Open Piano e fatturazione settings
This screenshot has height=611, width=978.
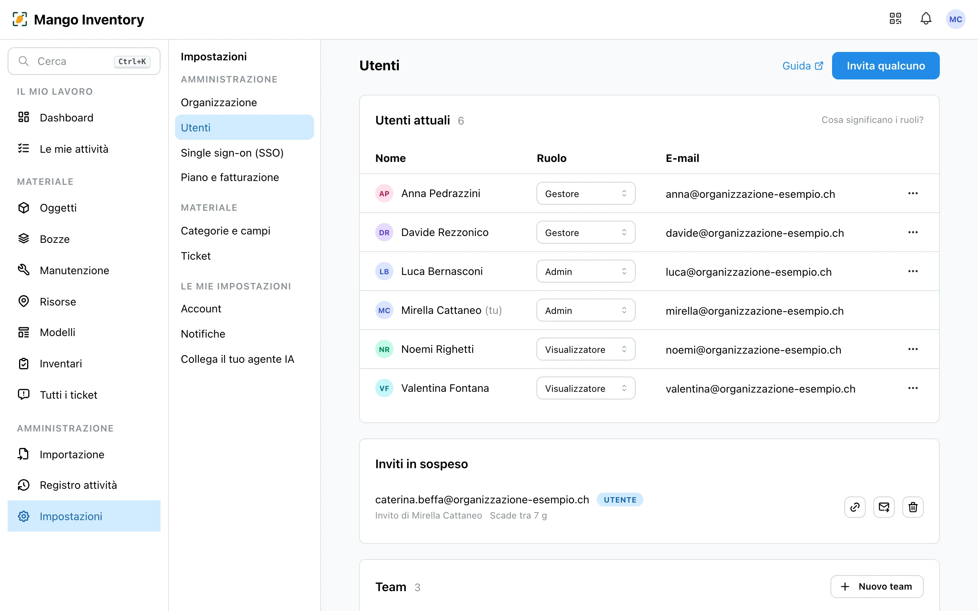244,177
